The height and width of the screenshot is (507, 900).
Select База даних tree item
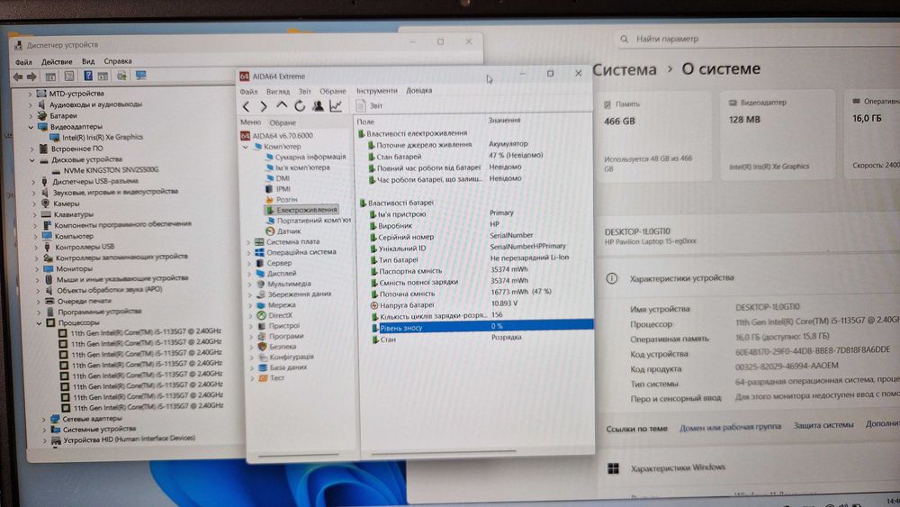pos(283,367)
